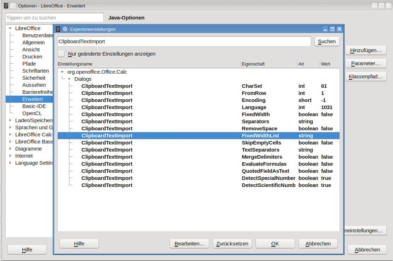
Task: Select Schriftarten in the options tree
Action: (36, 71)
